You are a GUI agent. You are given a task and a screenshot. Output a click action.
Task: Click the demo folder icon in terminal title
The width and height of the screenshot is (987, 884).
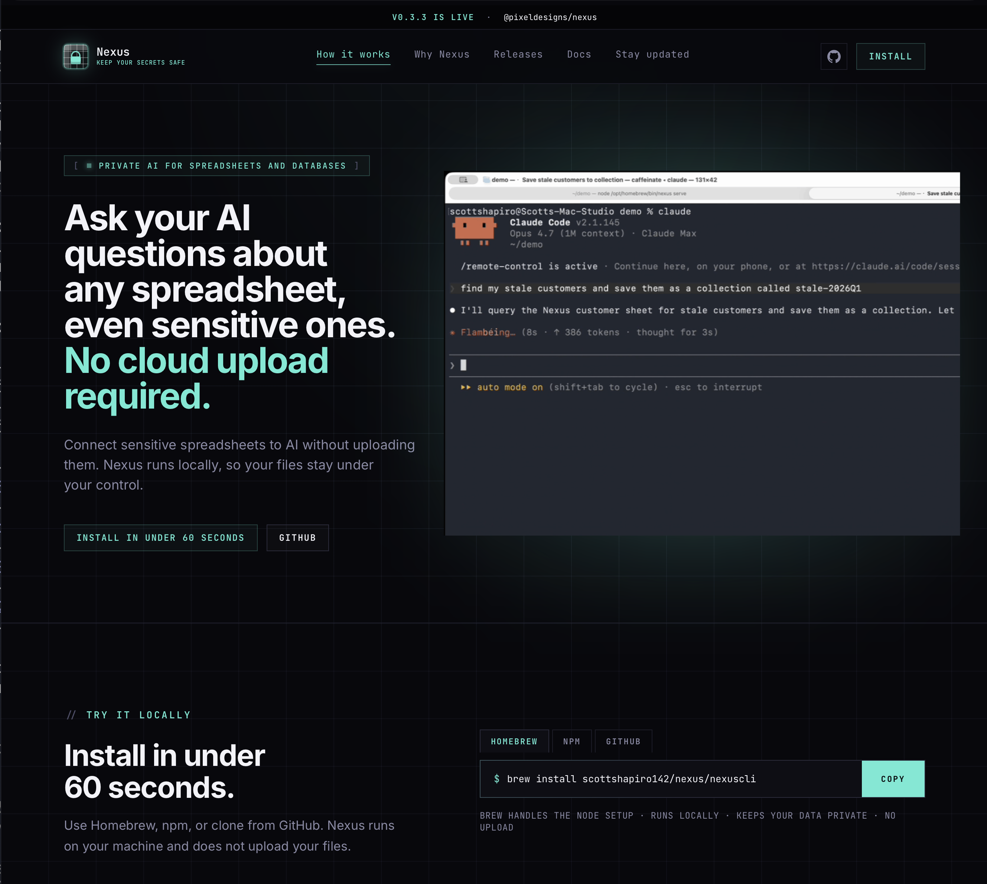click(x=486, y=180)
